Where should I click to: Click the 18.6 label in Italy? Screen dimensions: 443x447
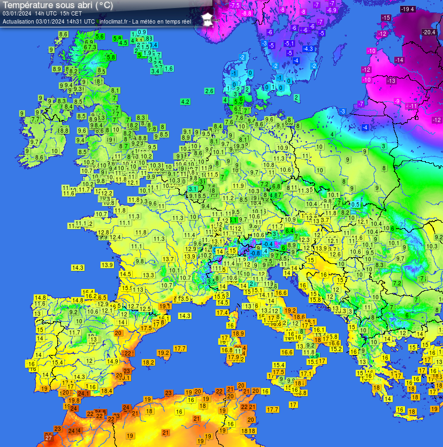pos(299,317)
